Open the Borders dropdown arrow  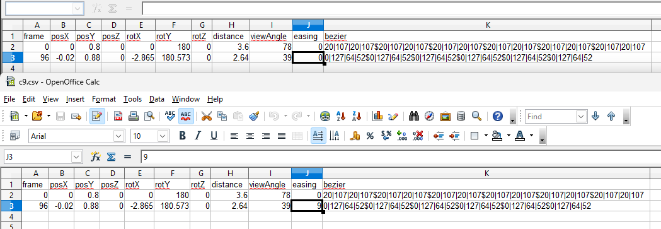[x=486, y=136]
